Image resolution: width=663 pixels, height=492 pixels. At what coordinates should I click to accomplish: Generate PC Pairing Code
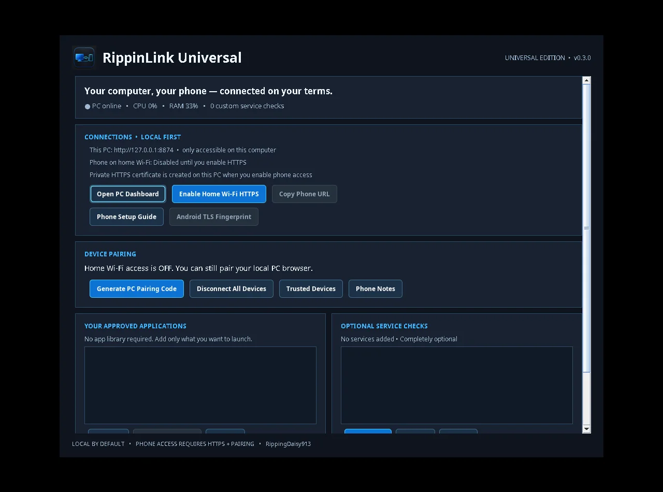137,289
